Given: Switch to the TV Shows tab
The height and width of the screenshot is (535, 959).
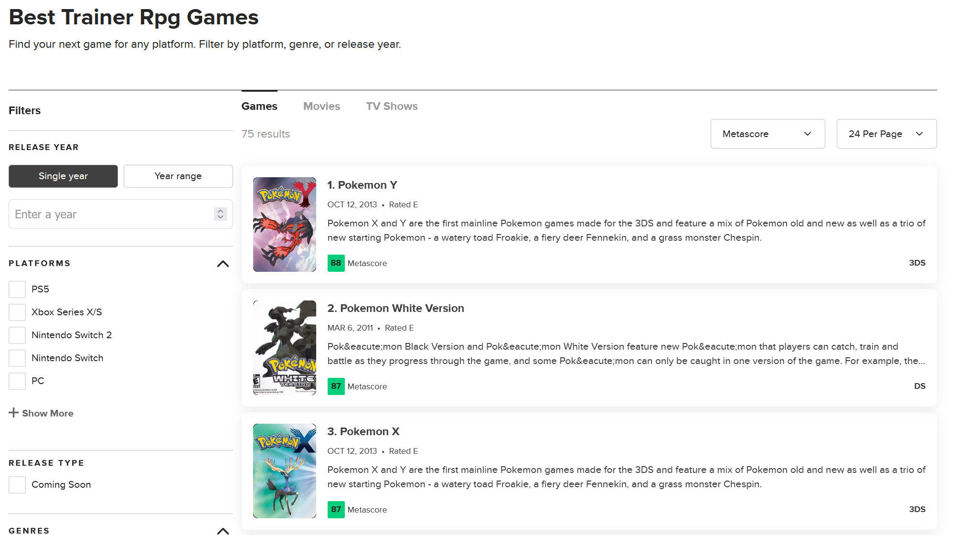Looking at the screenshot, I should click(x=392, y=106).
